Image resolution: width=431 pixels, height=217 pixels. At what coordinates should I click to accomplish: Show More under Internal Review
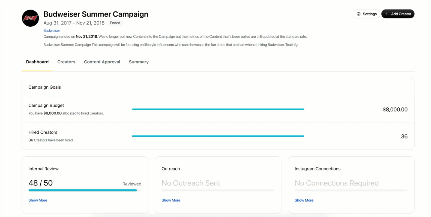pos(38,200)
